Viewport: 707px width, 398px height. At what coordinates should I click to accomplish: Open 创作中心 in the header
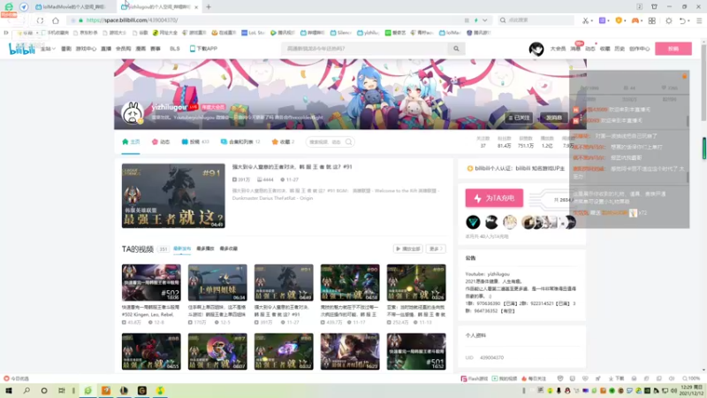point(639,49)
